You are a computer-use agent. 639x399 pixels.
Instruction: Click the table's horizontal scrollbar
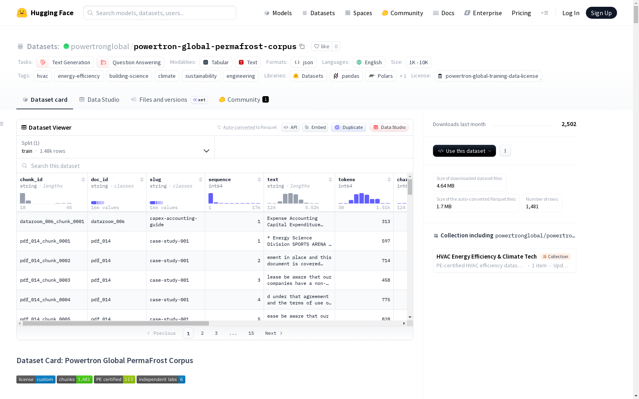pyautogui.click(x=116, y=323)
